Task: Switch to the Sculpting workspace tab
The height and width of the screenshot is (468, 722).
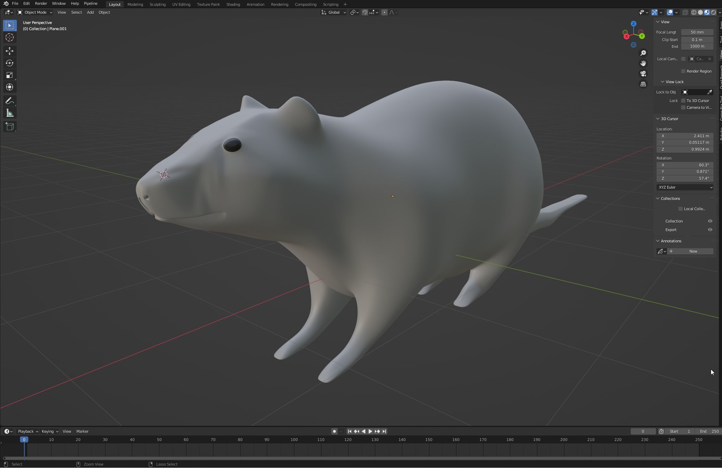Action: (157, 4)
